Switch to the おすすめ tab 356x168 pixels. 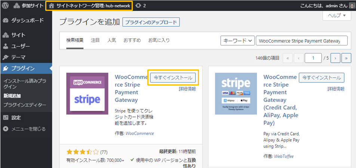(x=132, y=40)
